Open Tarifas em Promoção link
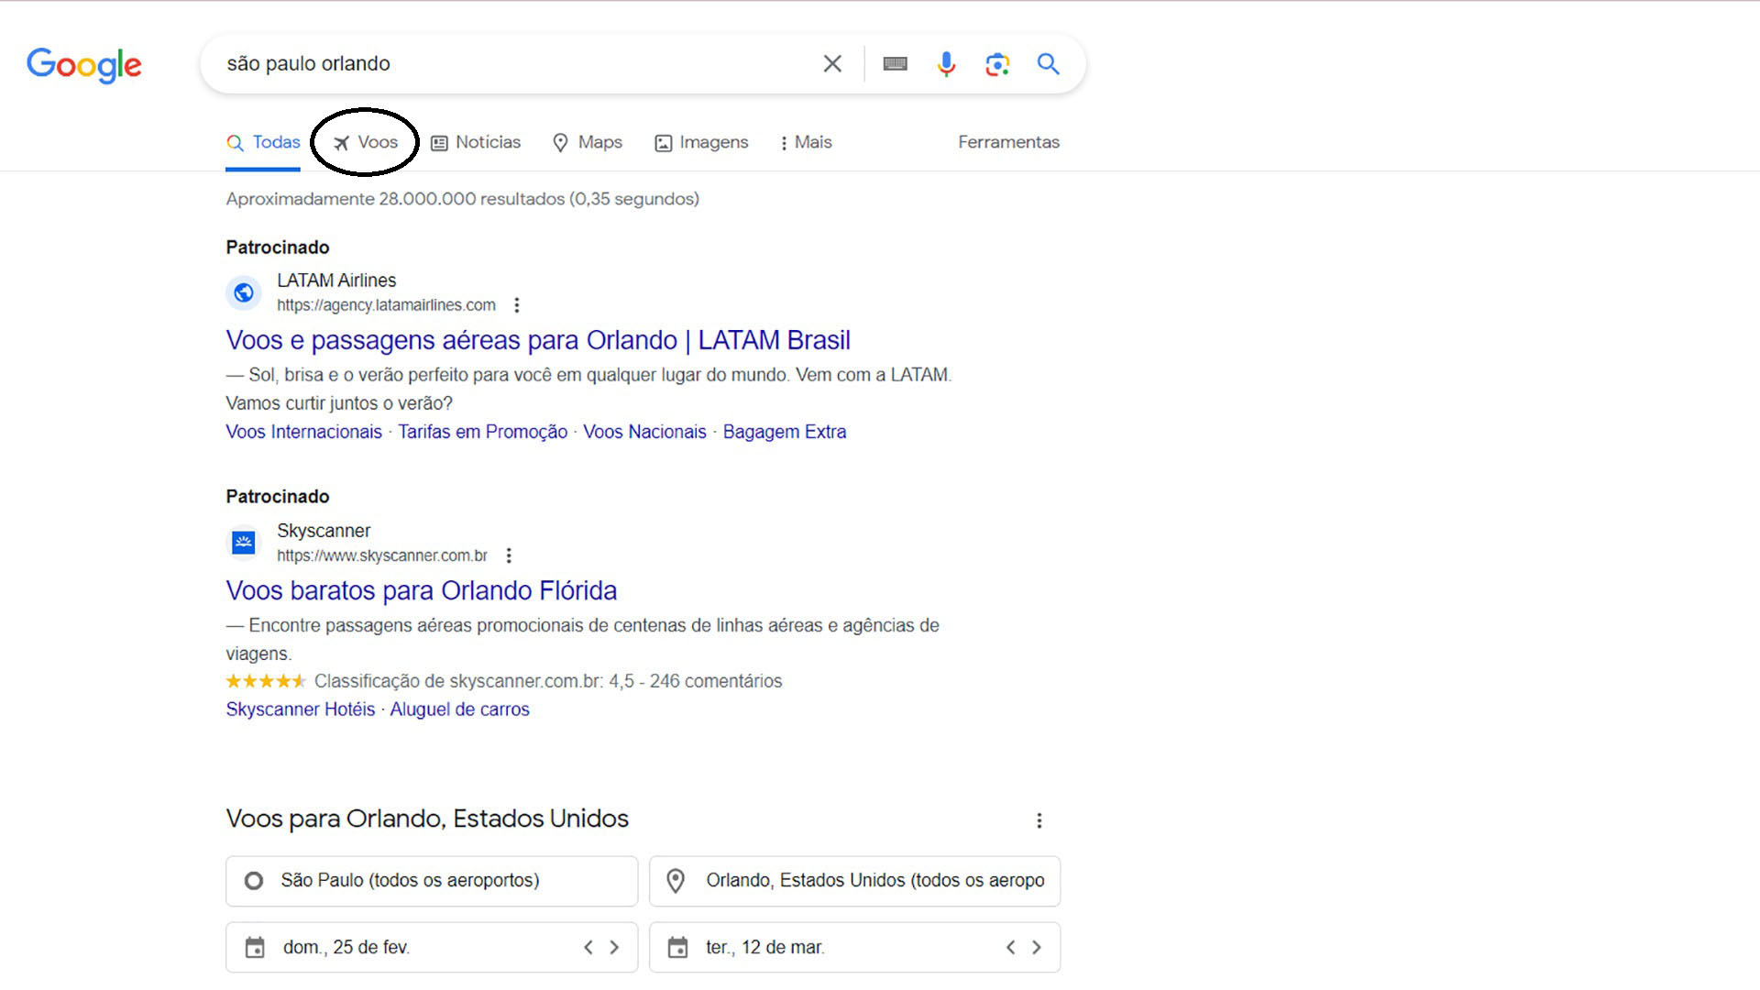The height and width of the screenshot is (990, 1760). pos(483,431)
